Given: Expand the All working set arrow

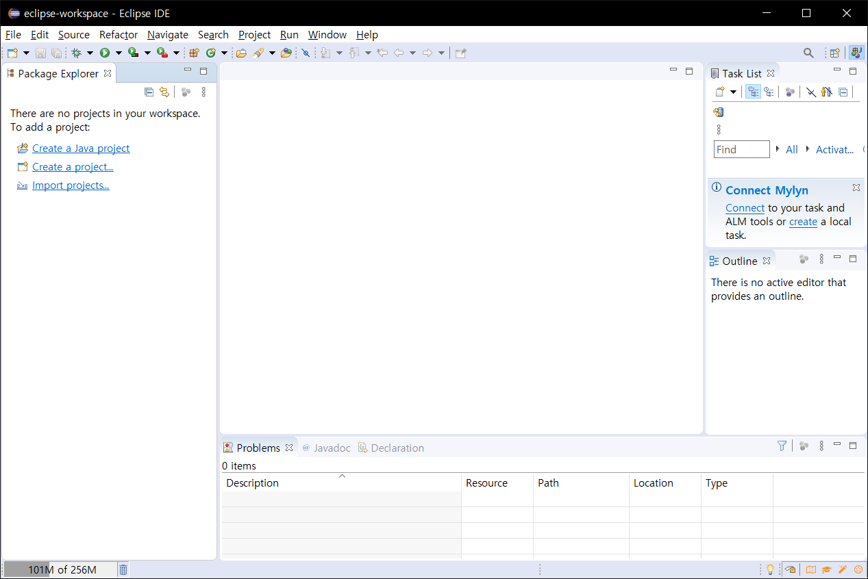Looking at the screenshot, I should tap(778, 149).
